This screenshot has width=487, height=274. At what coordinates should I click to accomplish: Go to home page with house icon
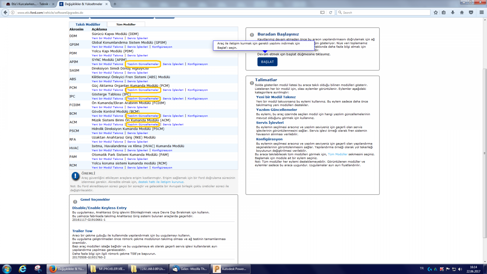coord(462,12)
